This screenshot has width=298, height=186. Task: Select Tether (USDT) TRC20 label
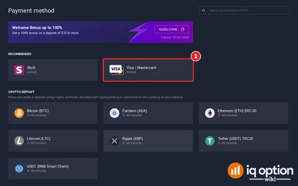click(x=235, y=139)
